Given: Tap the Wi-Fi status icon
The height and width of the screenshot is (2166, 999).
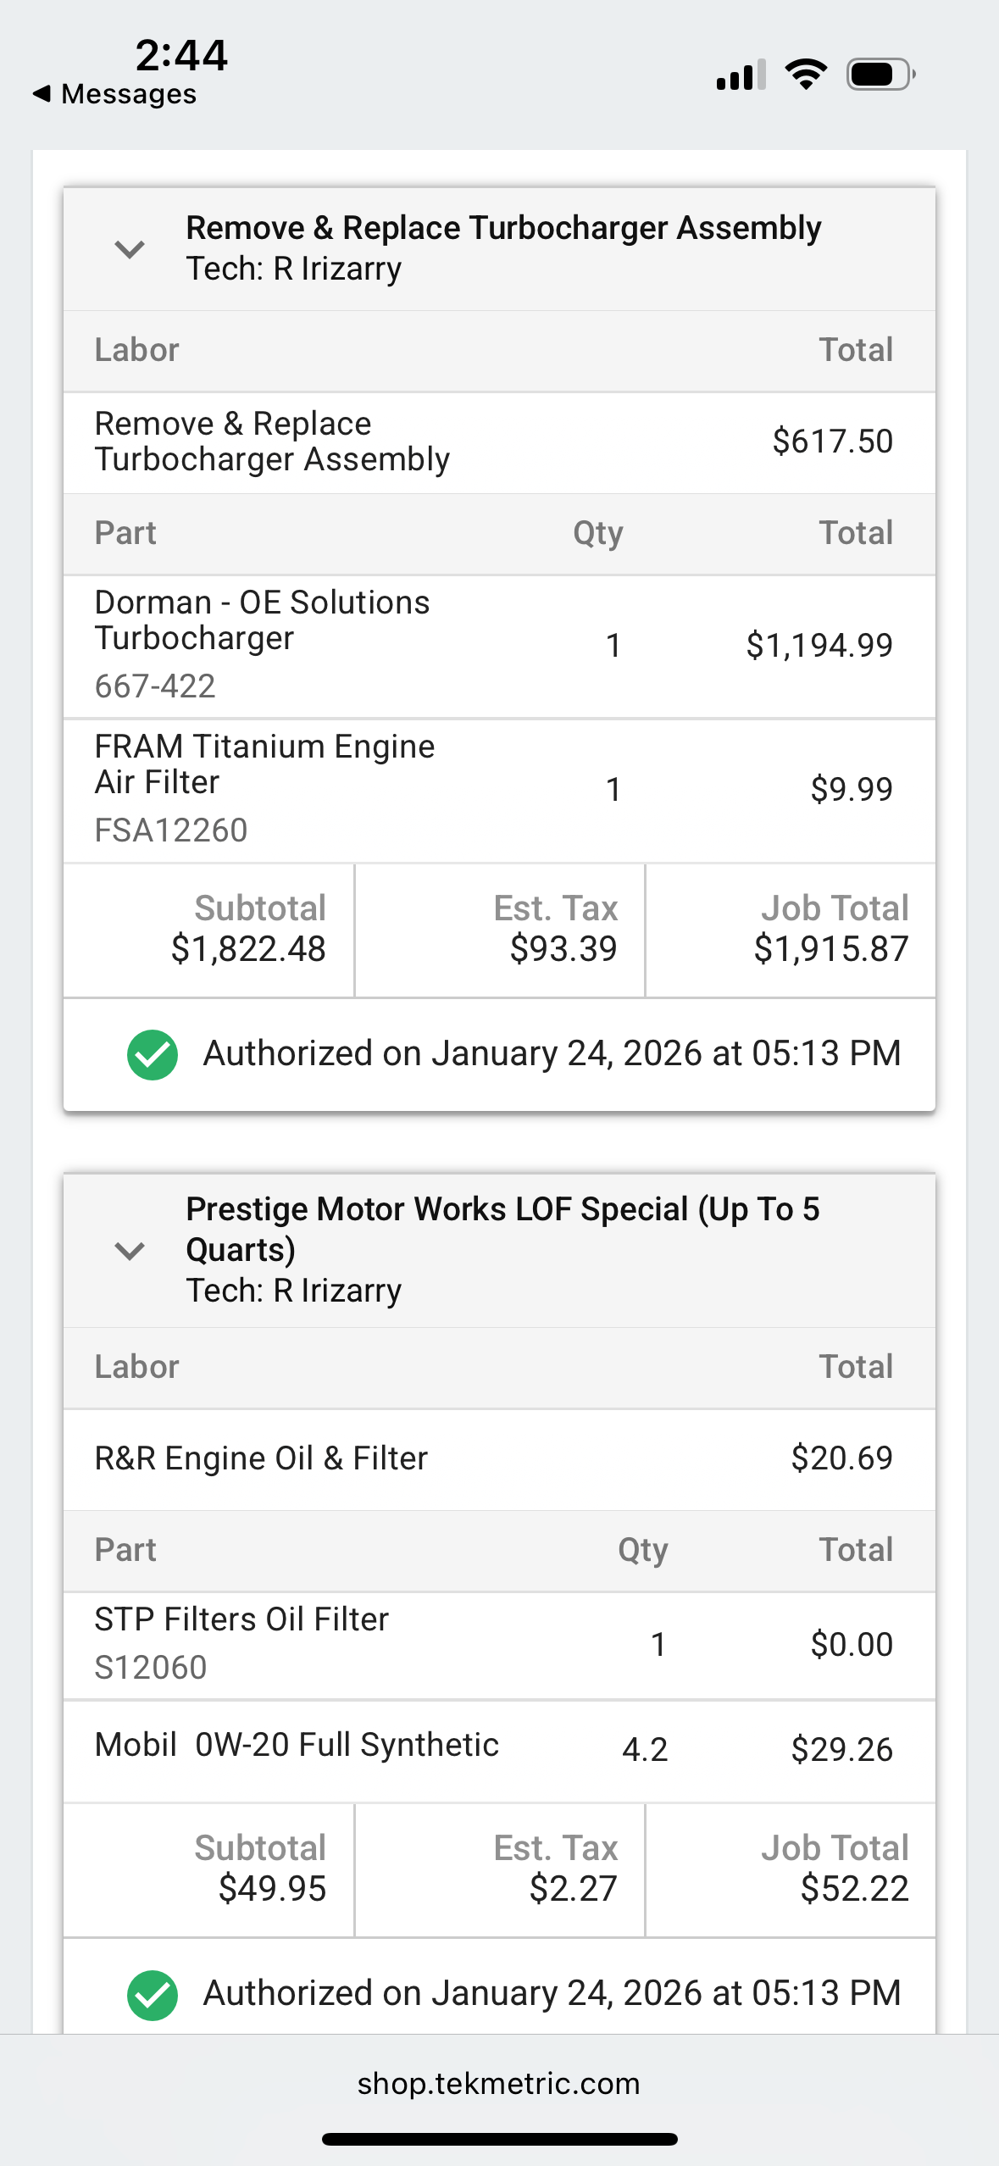Looking at the screenshot, I should click(806, 75).
